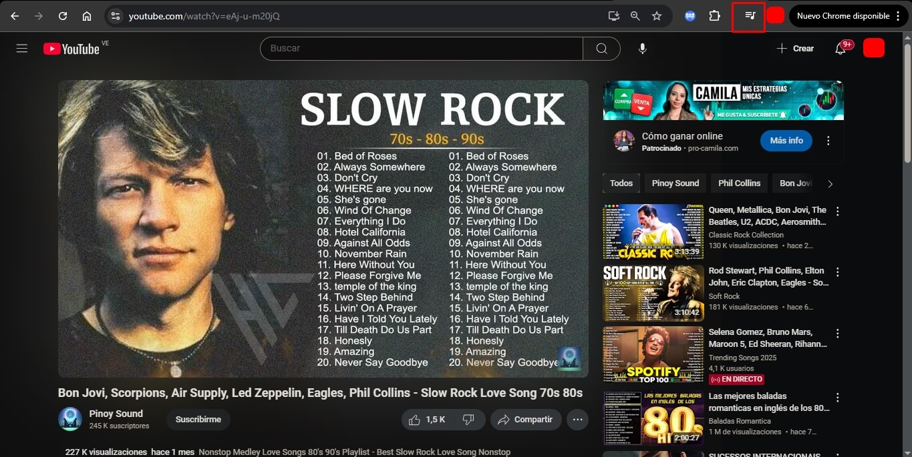
Task: Open the notifications bell
Action: (x=841, y=48)
